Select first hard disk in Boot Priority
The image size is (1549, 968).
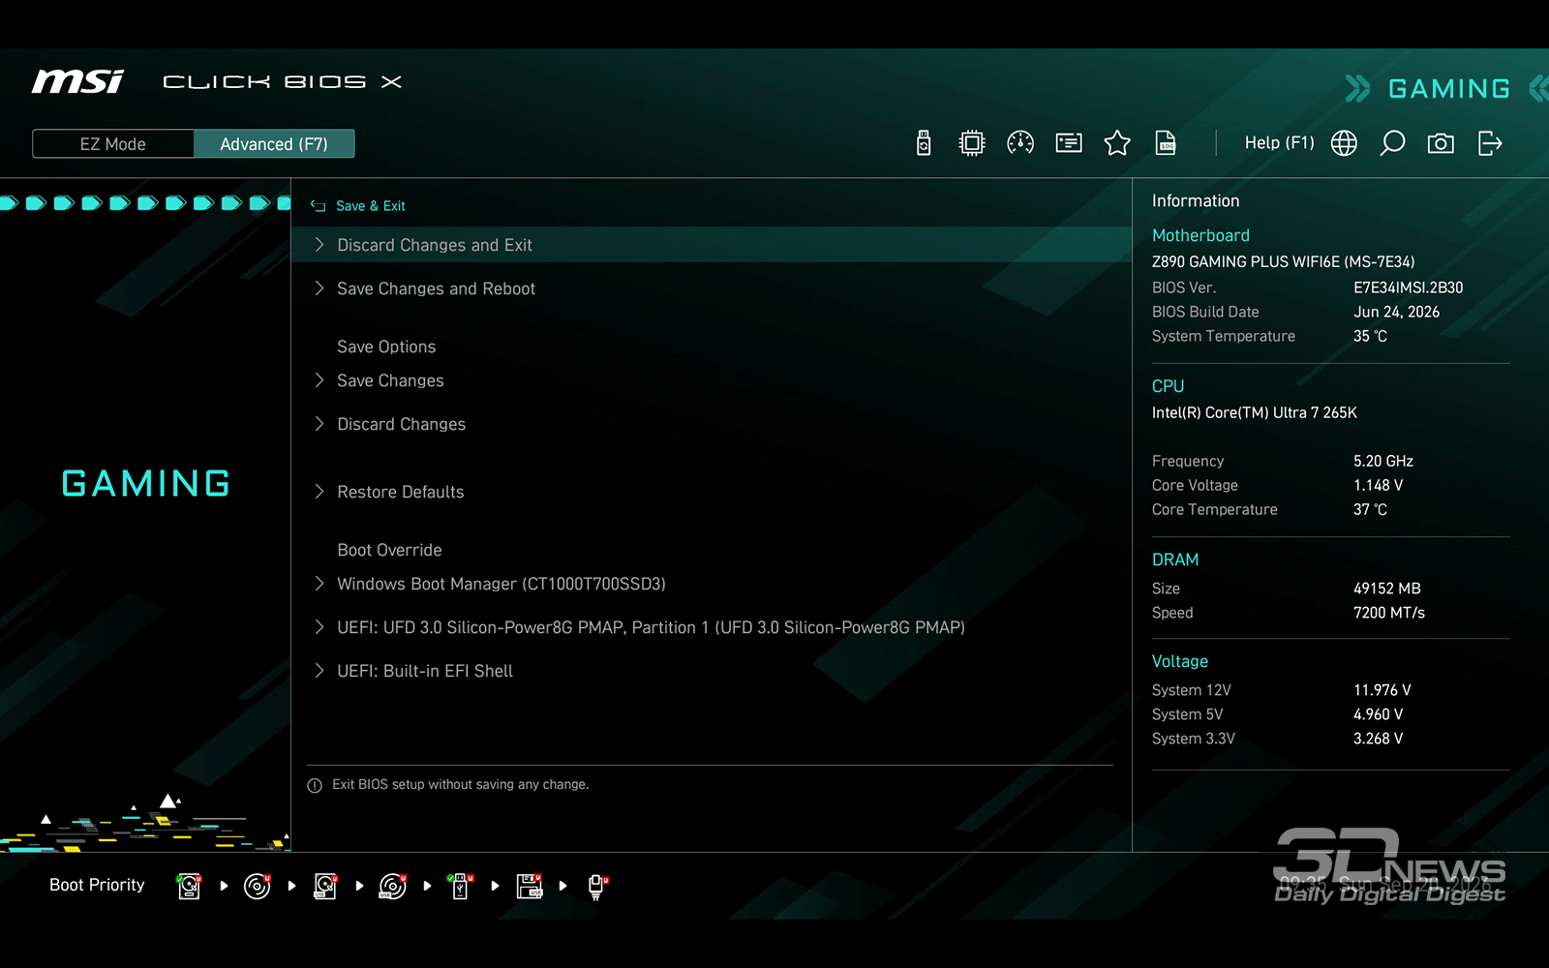click(190, 886)
